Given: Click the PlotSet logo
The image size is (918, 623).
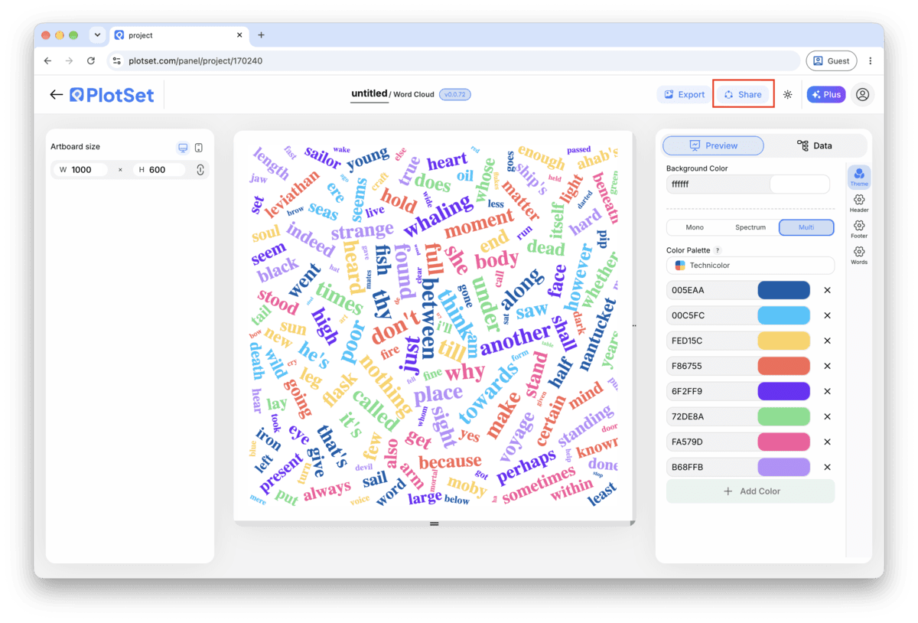Looking at the screenshot, I should click(112, 95).
